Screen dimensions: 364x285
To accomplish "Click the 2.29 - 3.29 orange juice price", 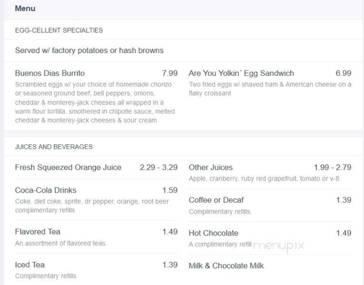I will (x=158, y=167).
